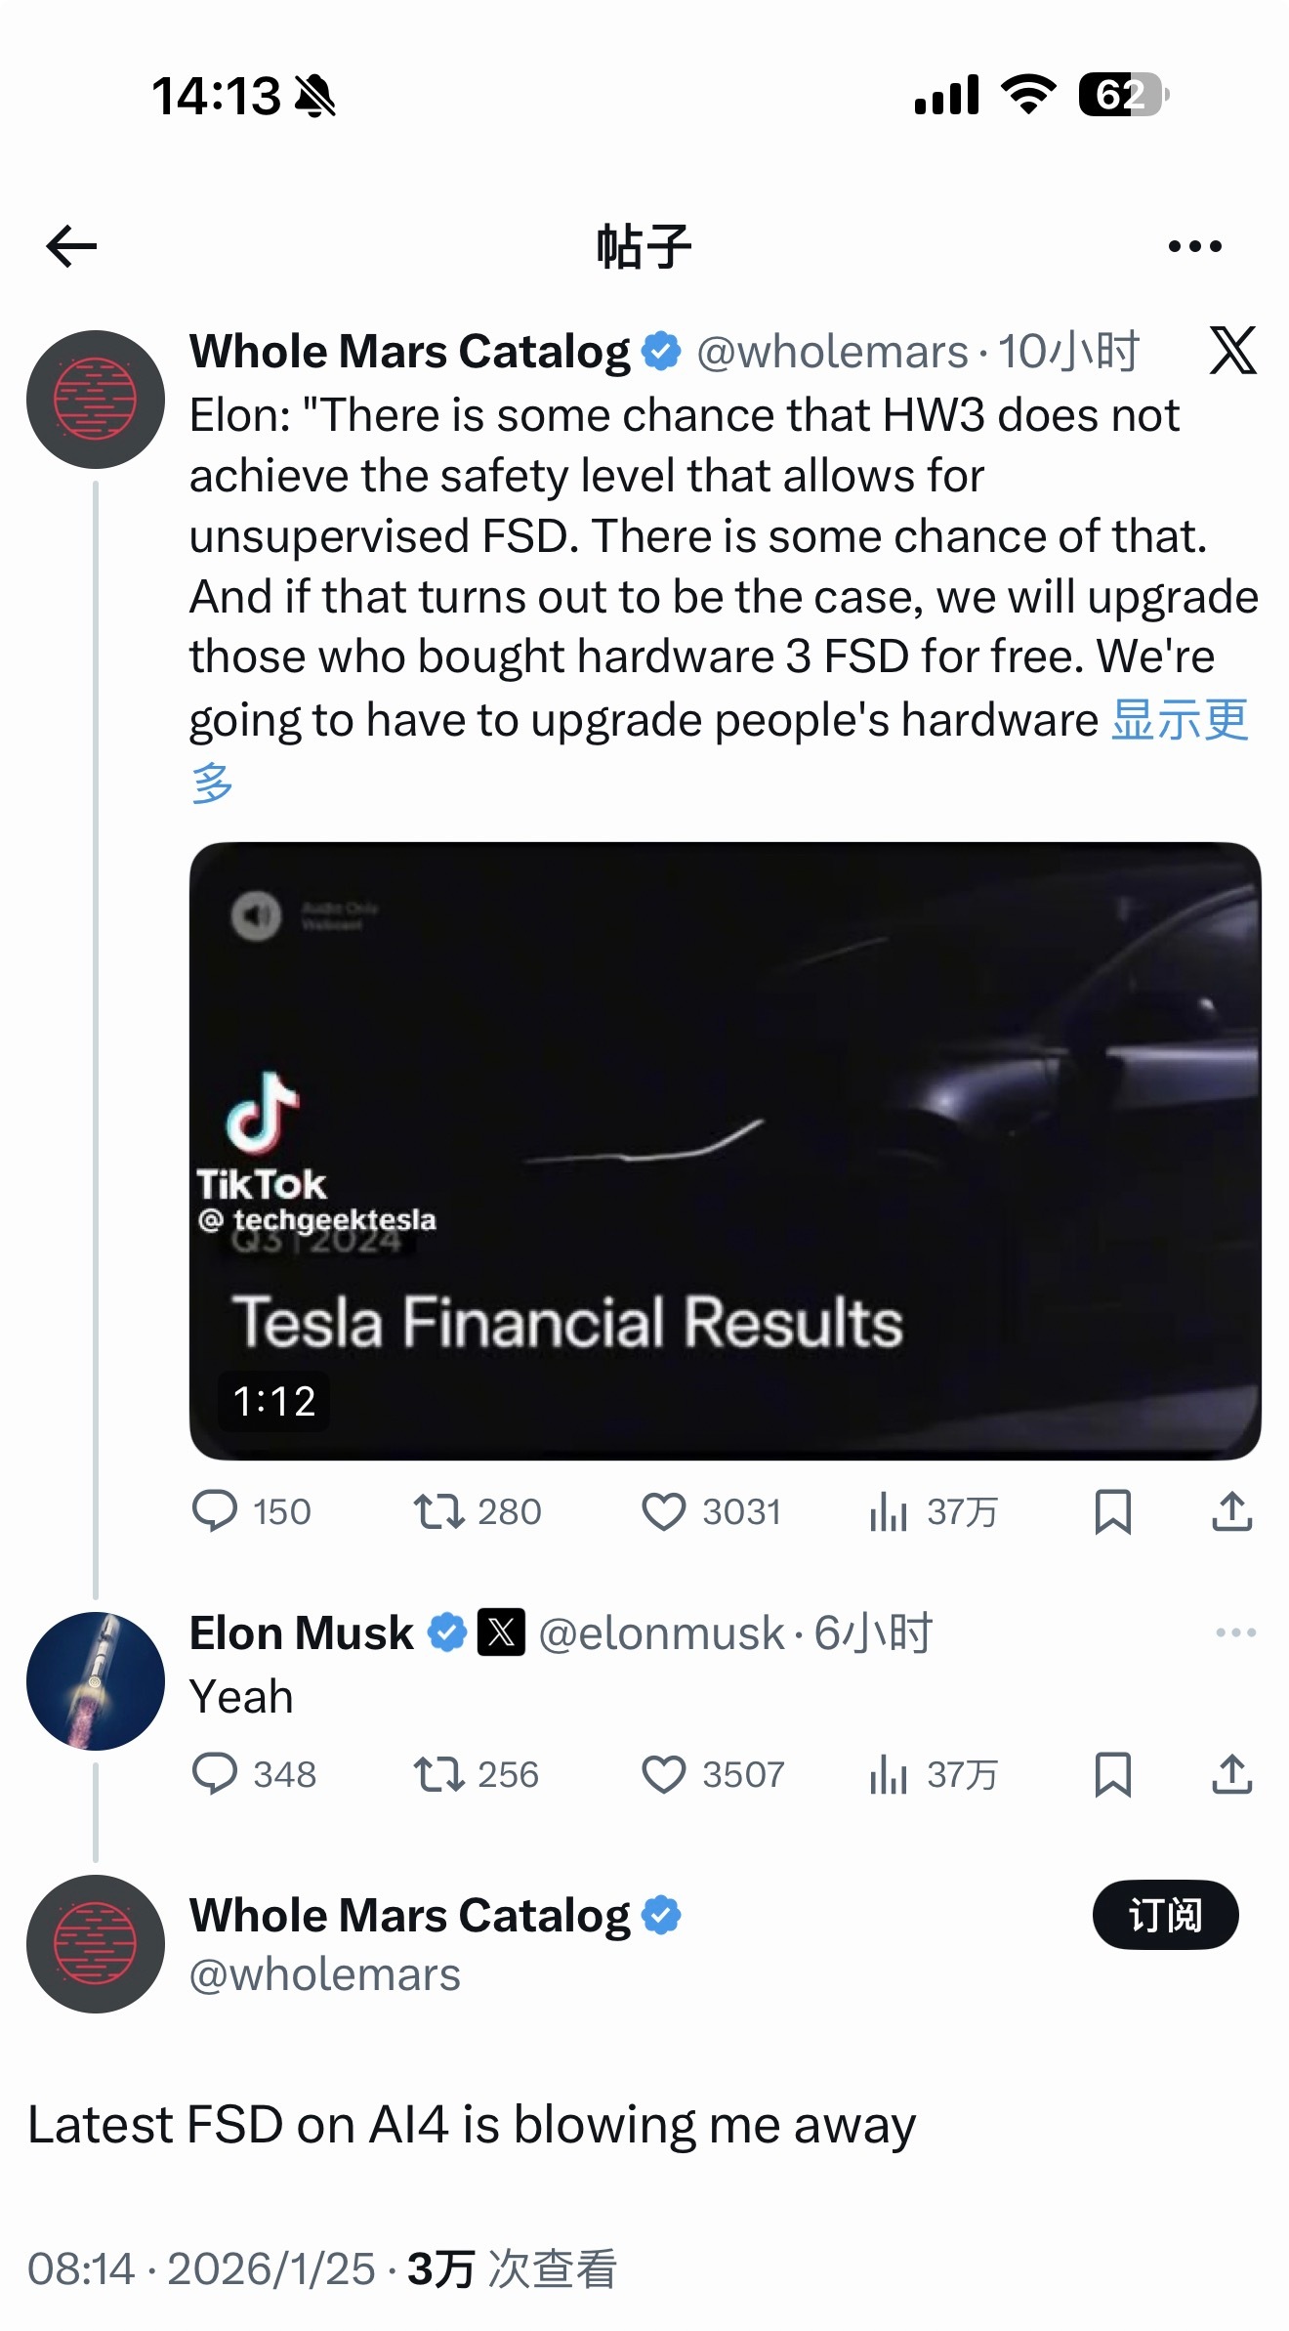Open Elon Musk's profile avatar
Image resolution: width=1289 pixels, height=2331 pixels.
click(x=96, y=1680)
